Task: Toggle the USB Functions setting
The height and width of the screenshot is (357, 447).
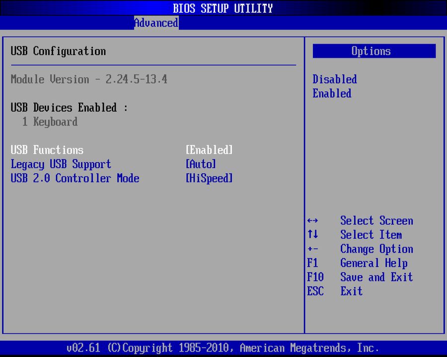Action: point(47,150)
